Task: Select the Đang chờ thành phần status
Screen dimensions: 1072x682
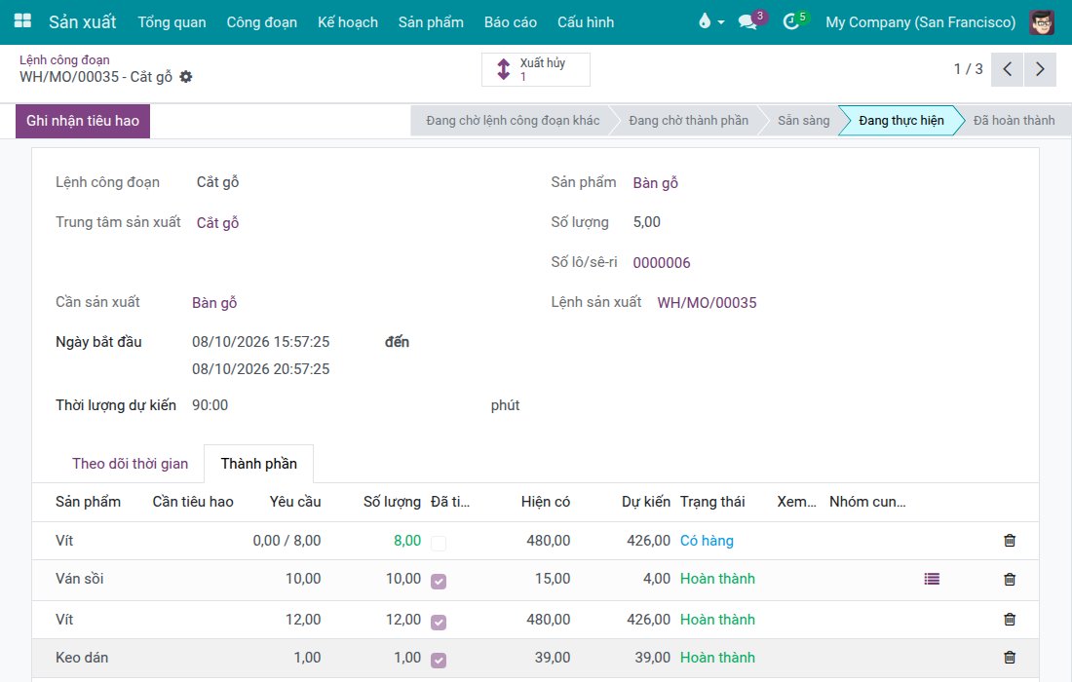Action: 688,121
